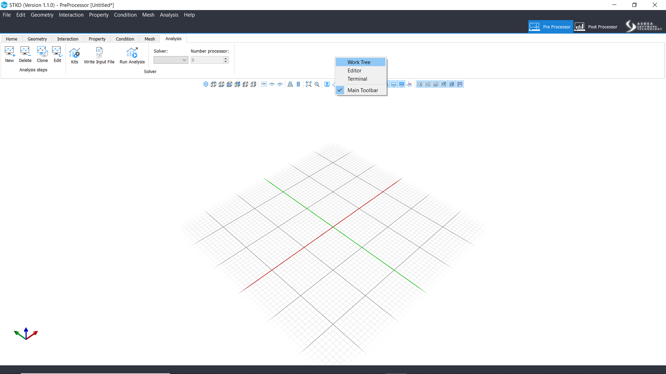This screenshot has height=374, width=666.
Task: Click the STKO app icon in title bar
Action: click(x=4, y=5)
